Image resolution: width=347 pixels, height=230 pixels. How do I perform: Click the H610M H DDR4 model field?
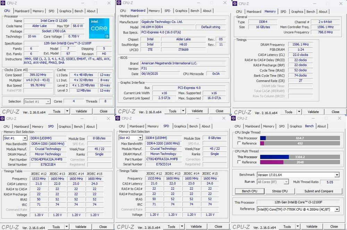point(168,27)
